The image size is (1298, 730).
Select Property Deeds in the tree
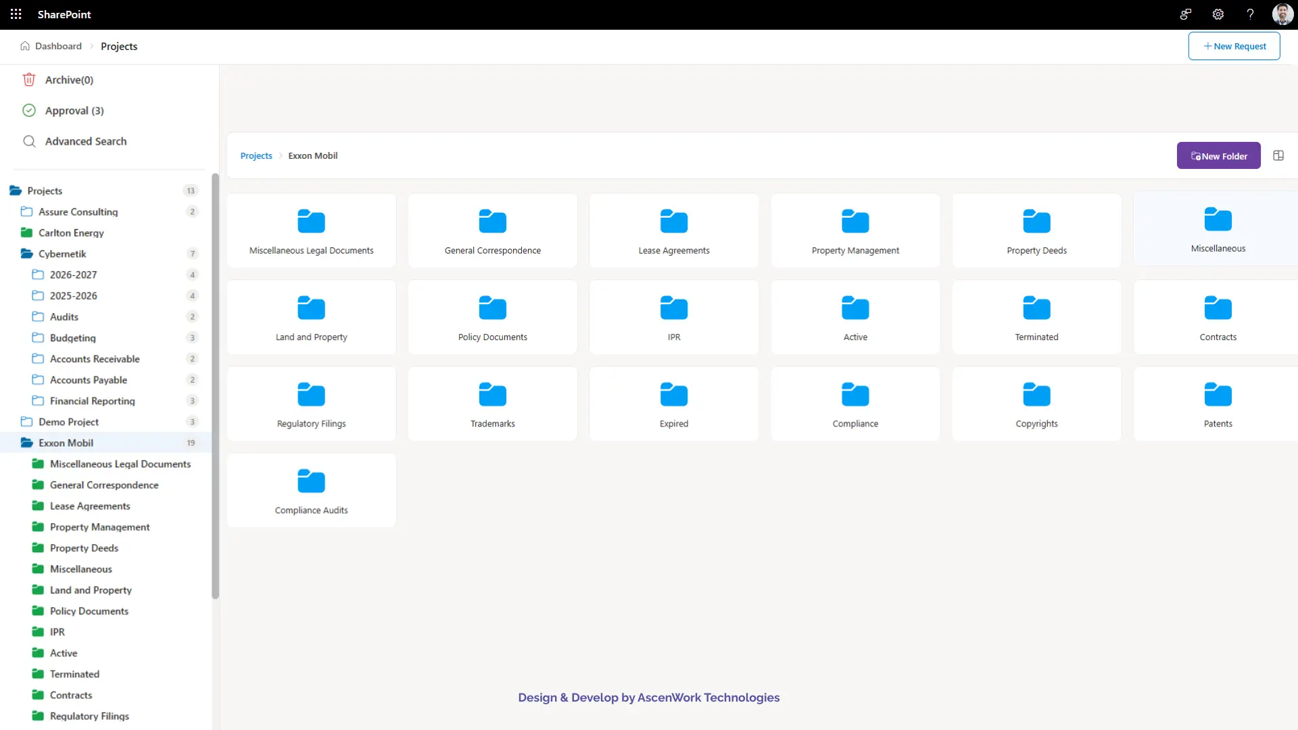[x=84, y=547]
